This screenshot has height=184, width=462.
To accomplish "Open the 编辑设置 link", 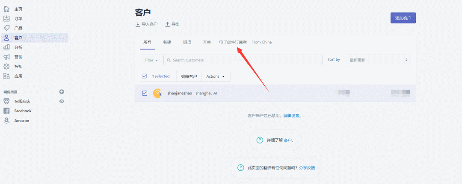I will [x=295, y=116].
